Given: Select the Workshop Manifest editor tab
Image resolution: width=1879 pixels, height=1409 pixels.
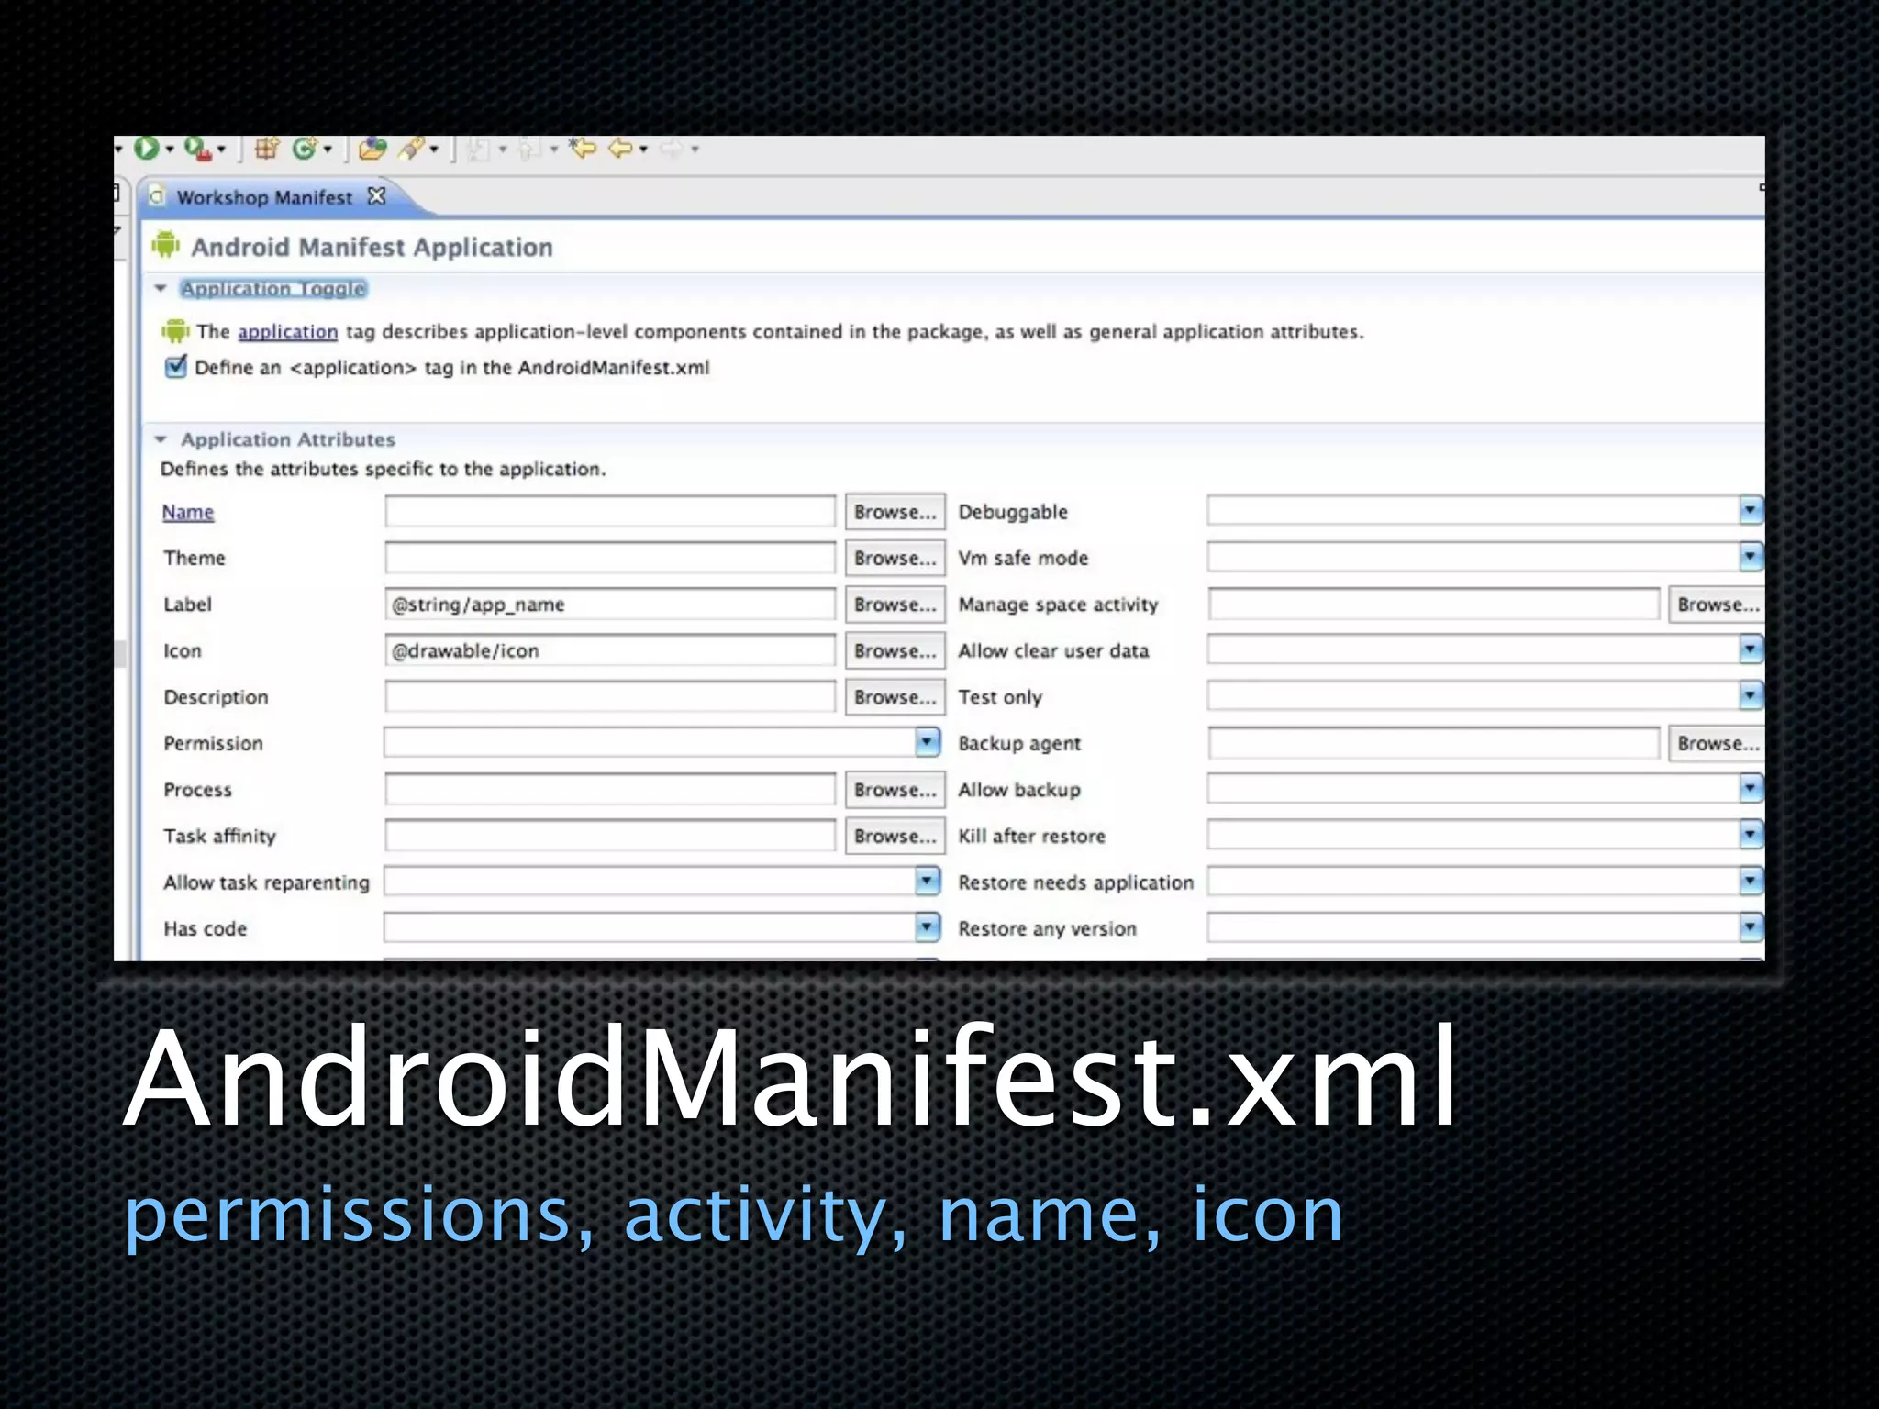Looking at the screenshot, I should pos(264,197).
